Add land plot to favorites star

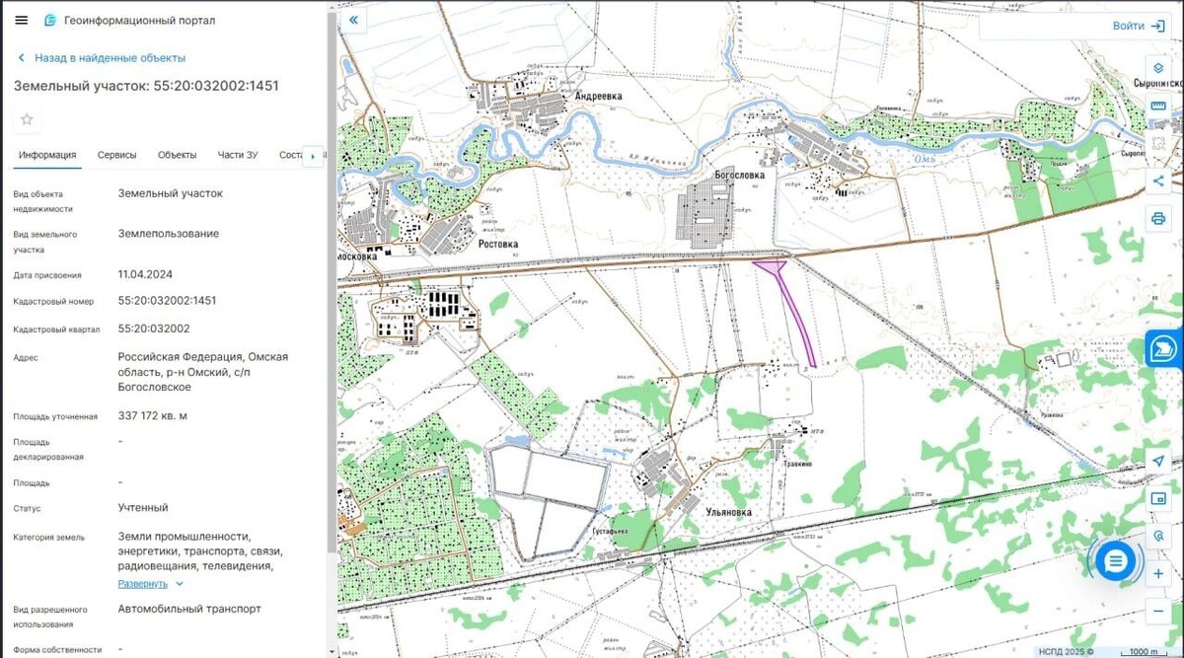pos(27,119)
